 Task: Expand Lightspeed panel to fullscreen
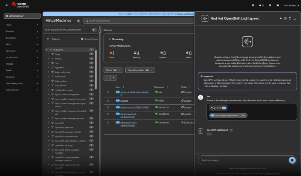point(290,18)
